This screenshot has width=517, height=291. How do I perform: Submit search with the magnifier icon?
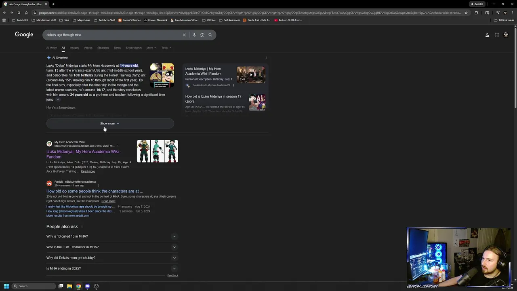pos(210,35)
